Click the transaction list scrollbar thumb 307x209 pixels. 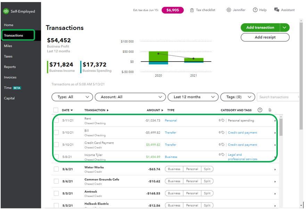tap(281, 127)
